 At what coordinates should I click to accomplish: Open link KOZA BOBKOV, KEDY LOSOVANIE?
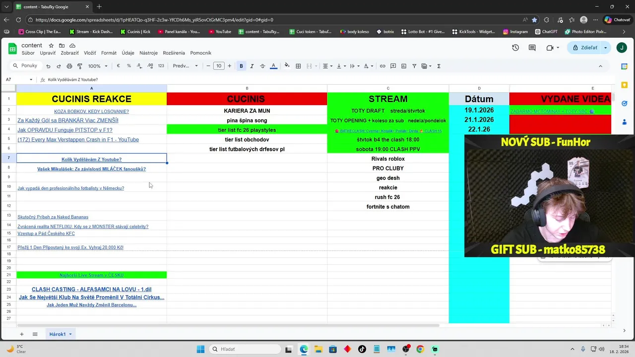tap(91, 112)
